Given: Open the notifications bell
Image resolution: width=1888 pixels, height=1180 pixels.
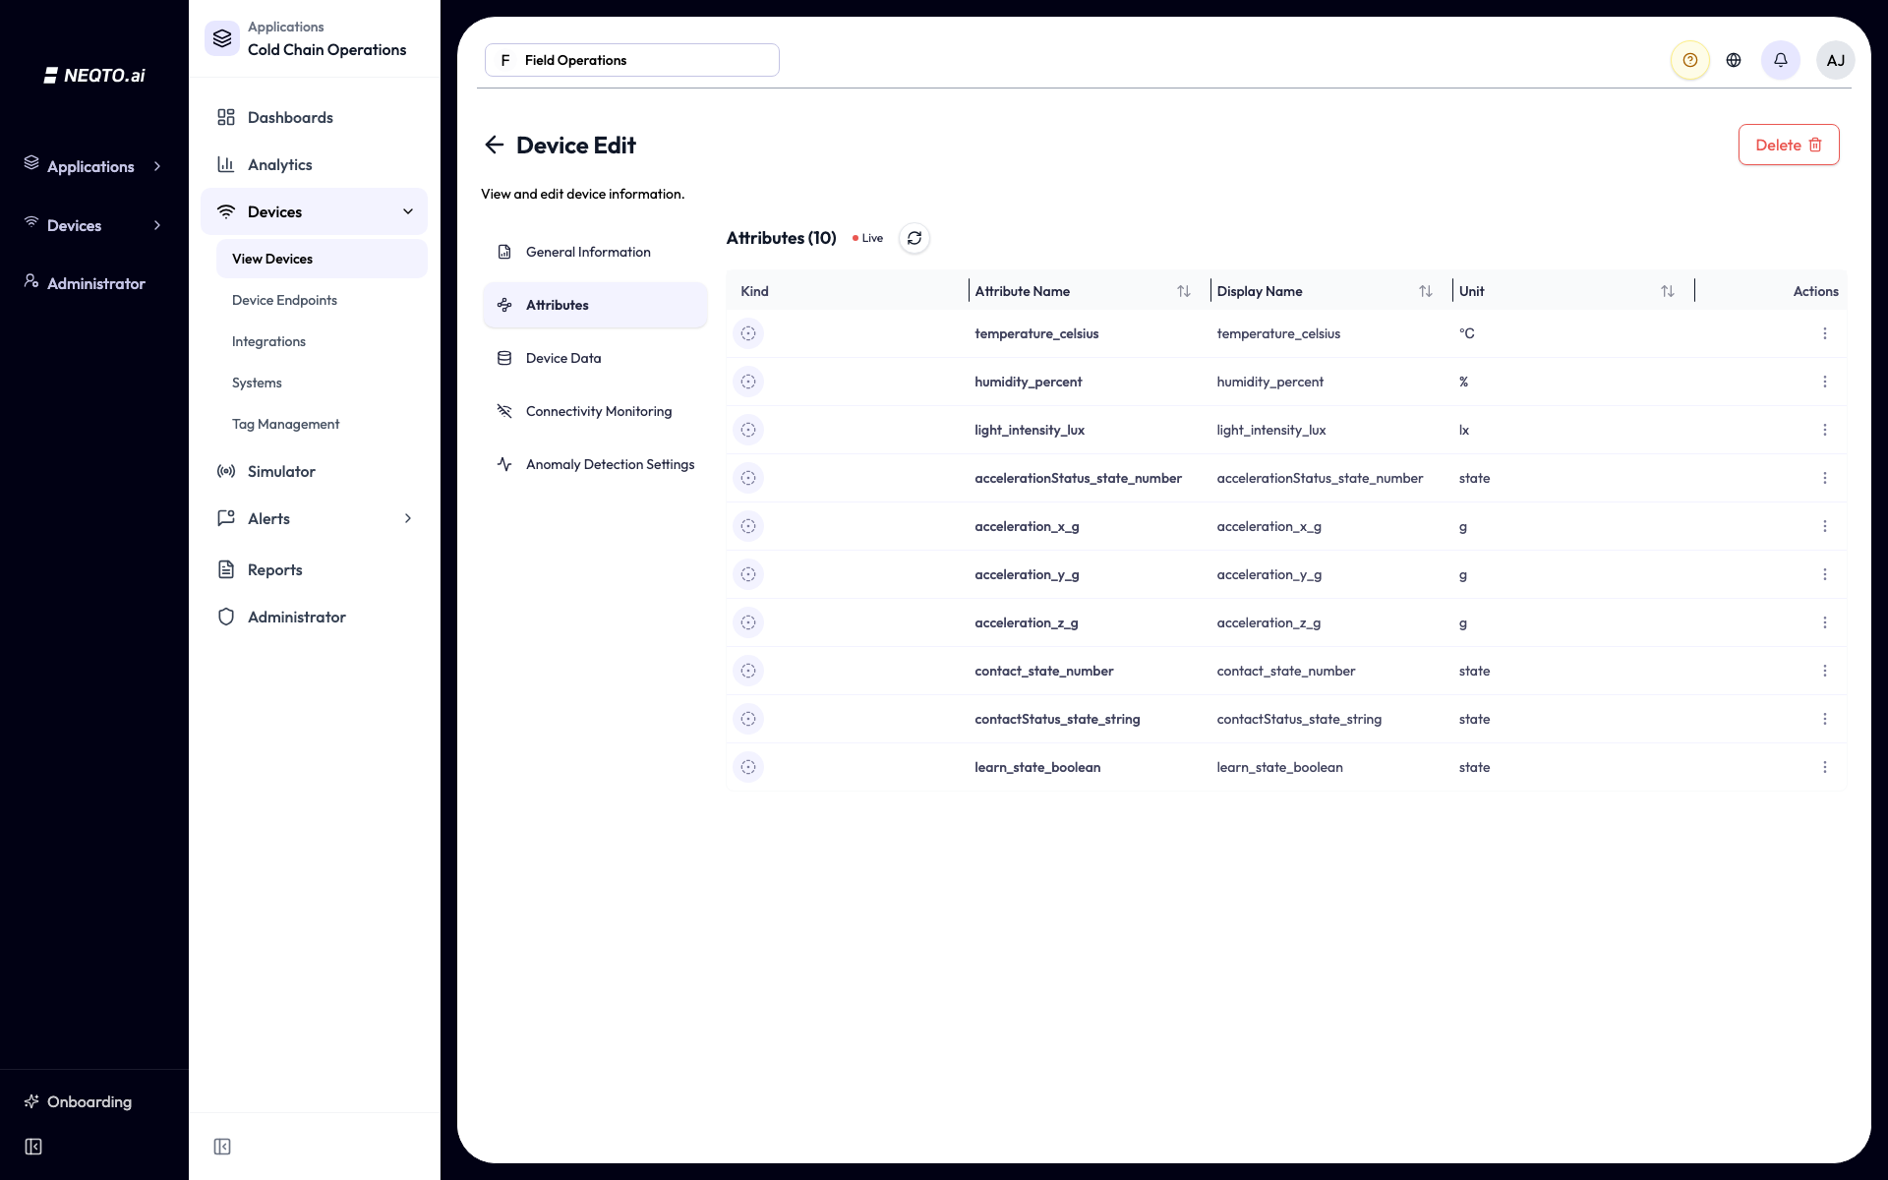Looking at the screenshot, I should coord(1781,60).
